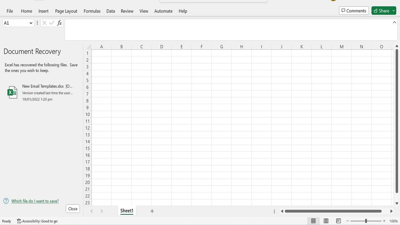Switch to Page Break Preview icon

coord(338,221)
